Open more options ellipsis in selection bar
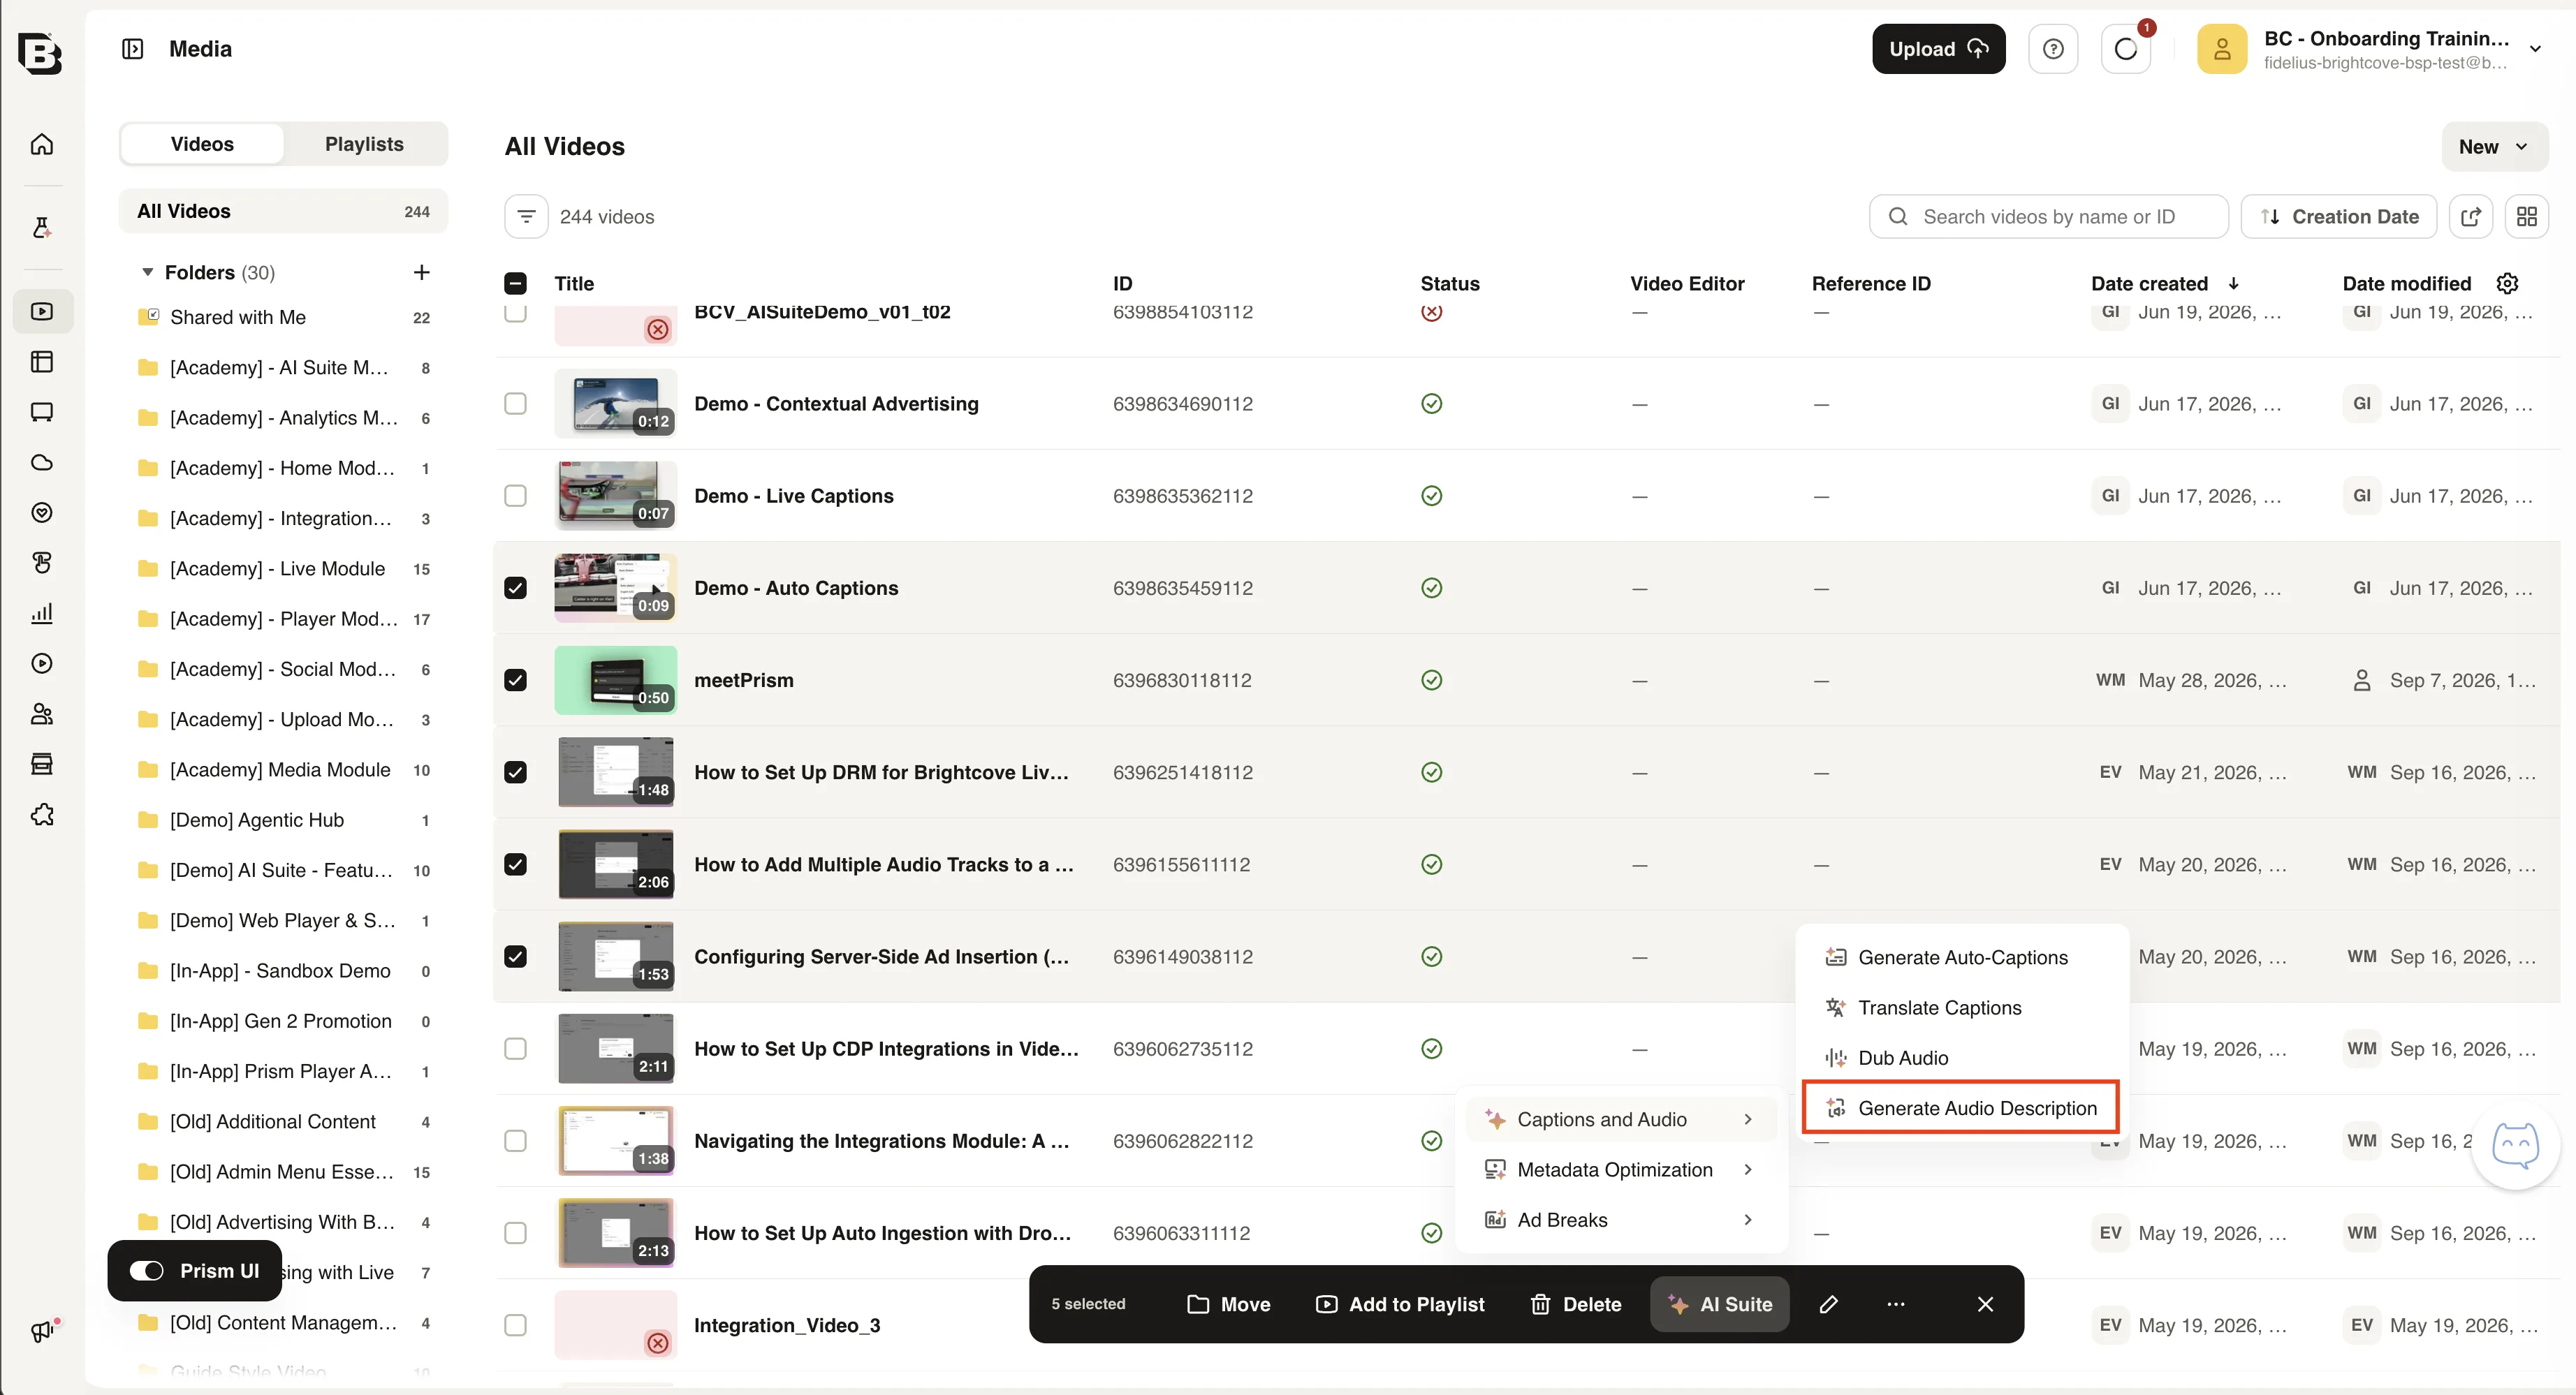The width and height of the screenshot is (2576, 1395). point(1896,1304)
